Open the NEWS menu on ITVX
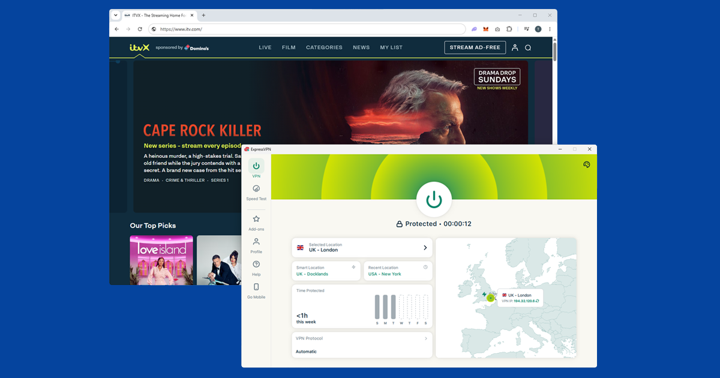 click(361, 47)
